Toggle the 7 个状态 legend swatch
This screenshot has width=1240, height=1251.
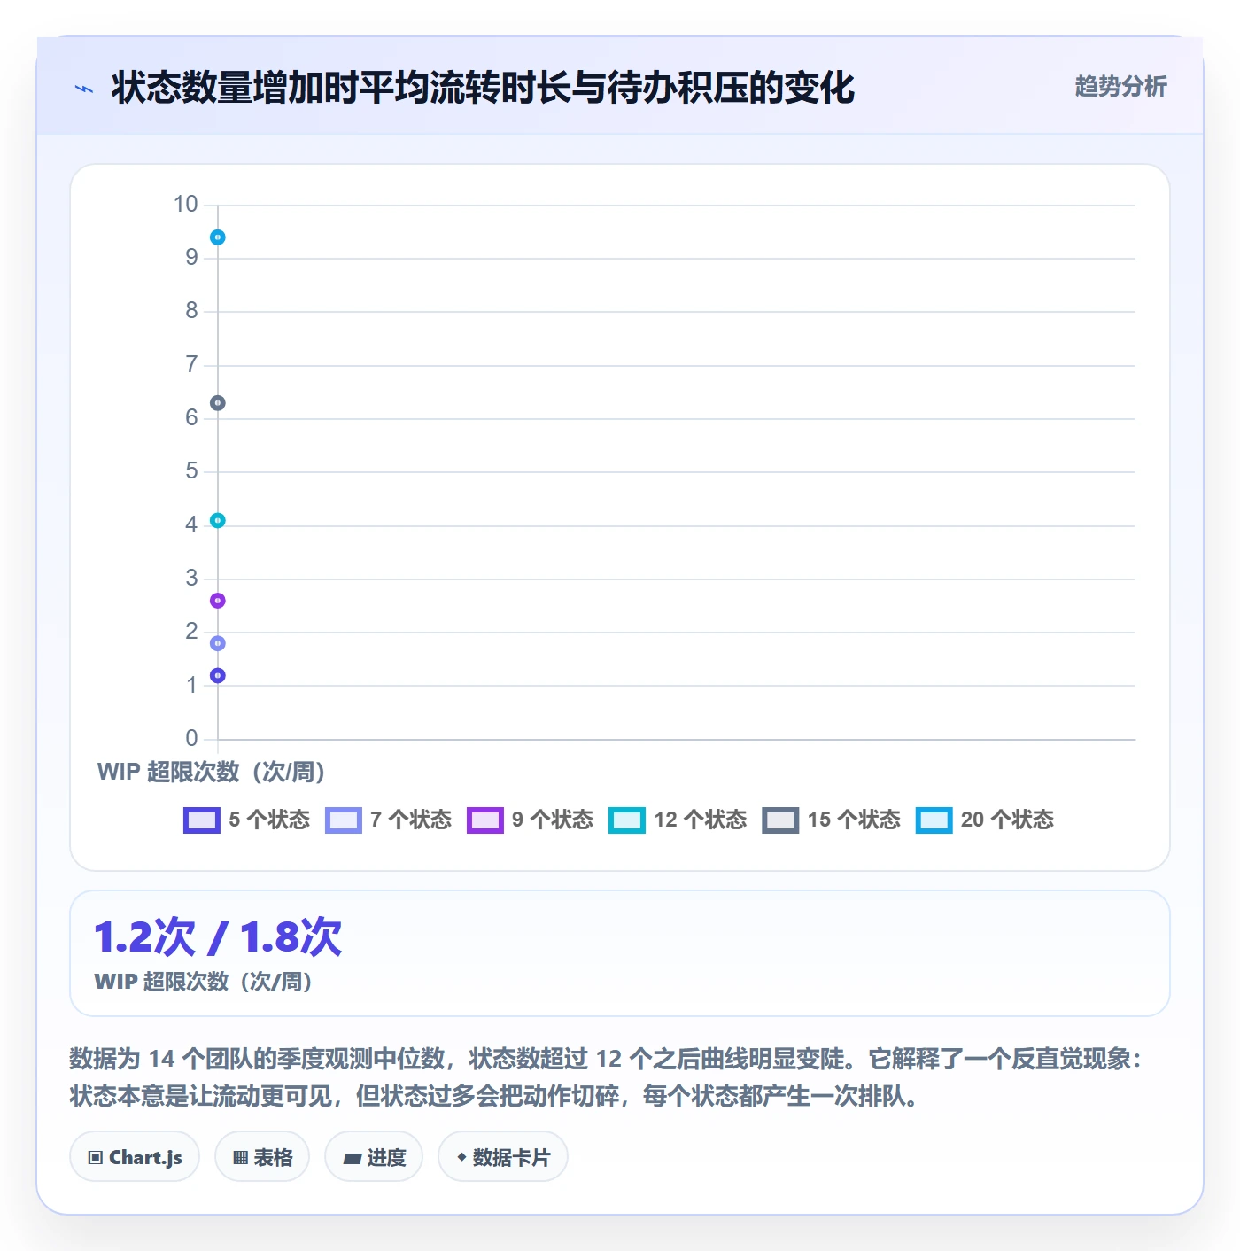point(344,820)
